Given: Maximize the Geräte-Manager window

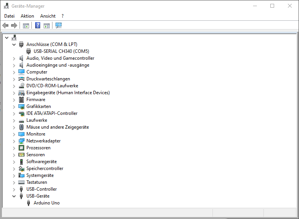Looking at the screenshot, I should [272, 6].
